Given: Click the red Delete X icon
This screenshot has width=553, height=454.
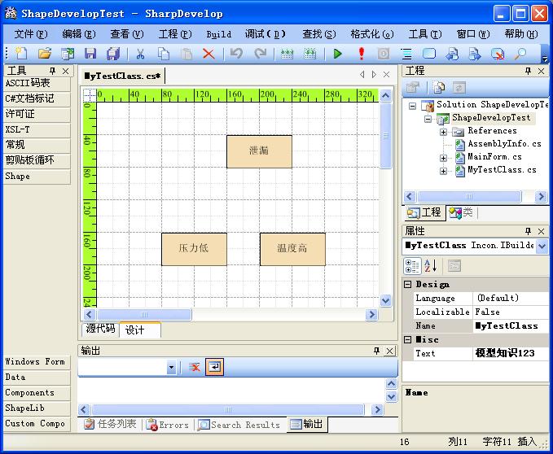Looking at the screenshot, I should [x=208, y=54].
